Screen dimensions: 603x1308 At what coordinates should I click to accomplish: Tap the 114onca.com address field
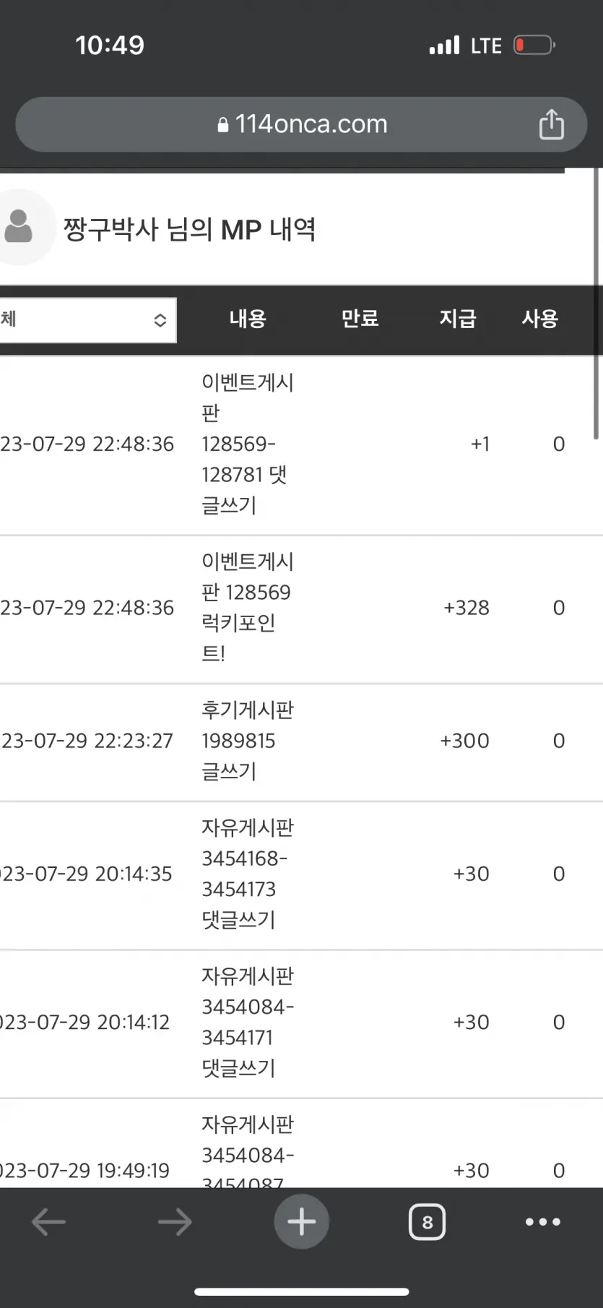pos(301,124)
